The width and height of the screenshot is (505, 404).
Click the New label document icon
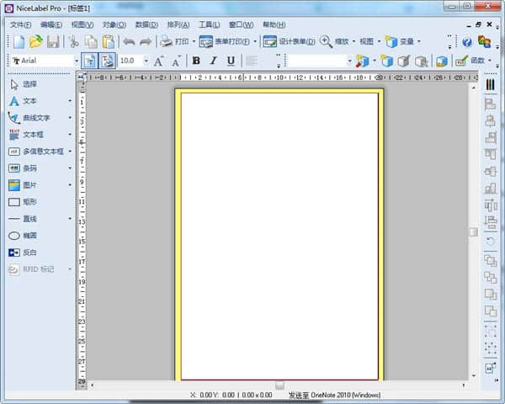[17, 41]
